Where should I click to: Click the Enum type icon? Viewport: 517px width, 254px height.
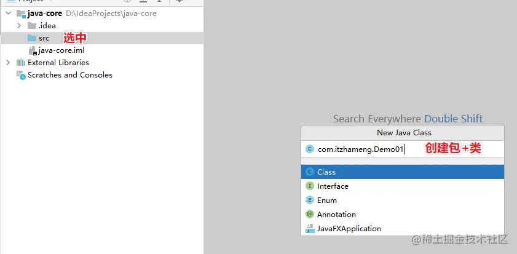pos(309,200)
